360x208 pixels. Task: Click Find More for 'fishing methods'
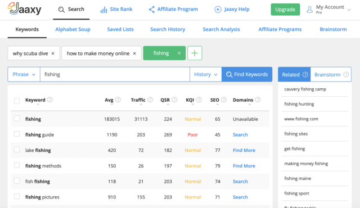[x=244, y=166]
